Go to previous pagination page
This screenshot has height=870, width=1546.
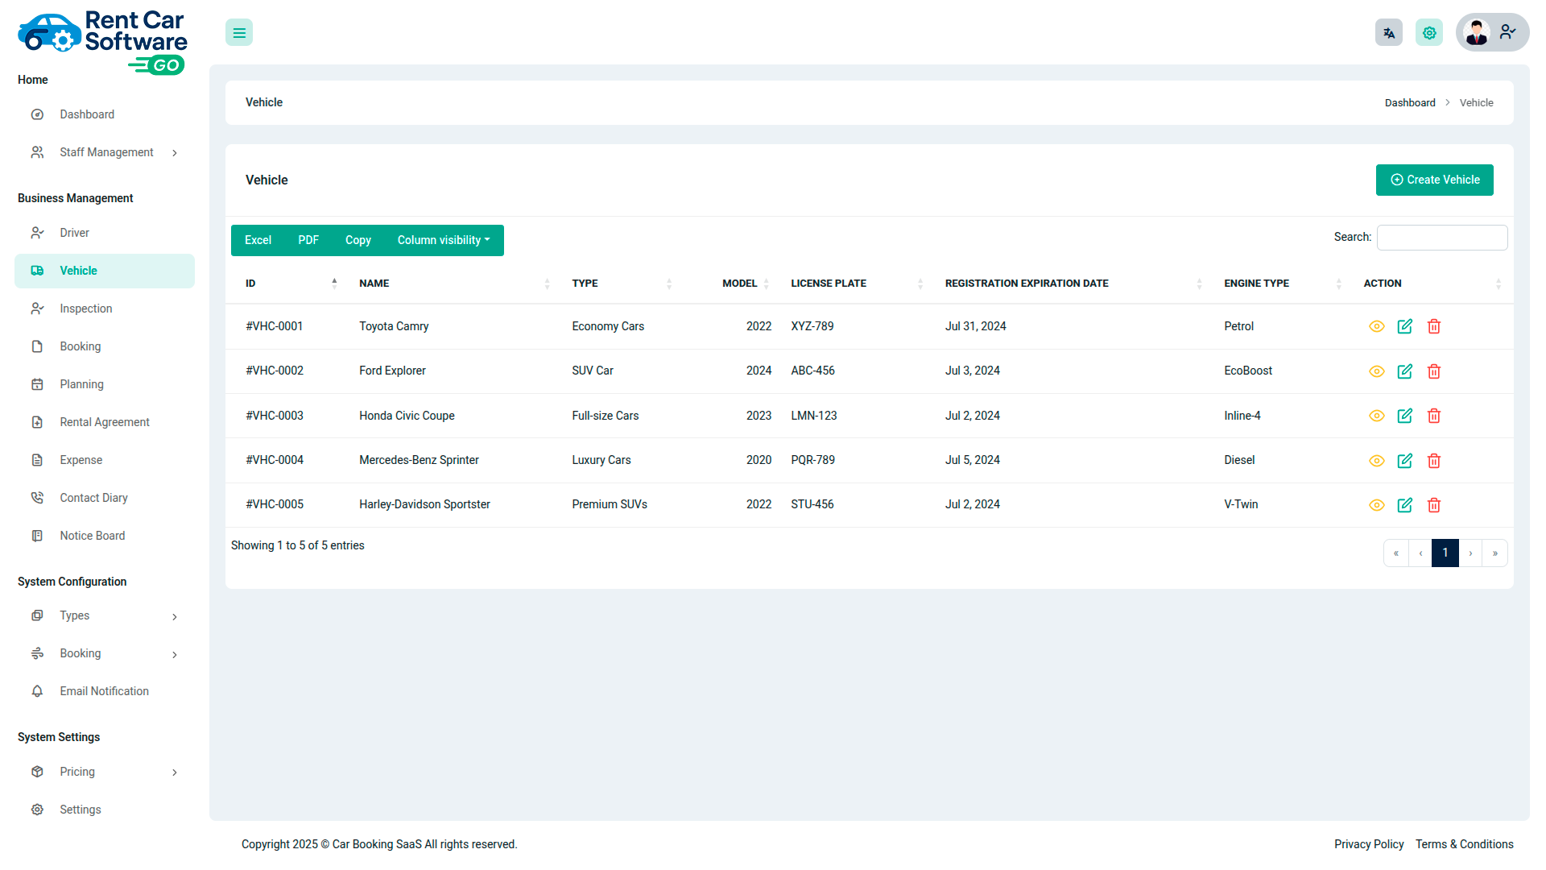1420,553
